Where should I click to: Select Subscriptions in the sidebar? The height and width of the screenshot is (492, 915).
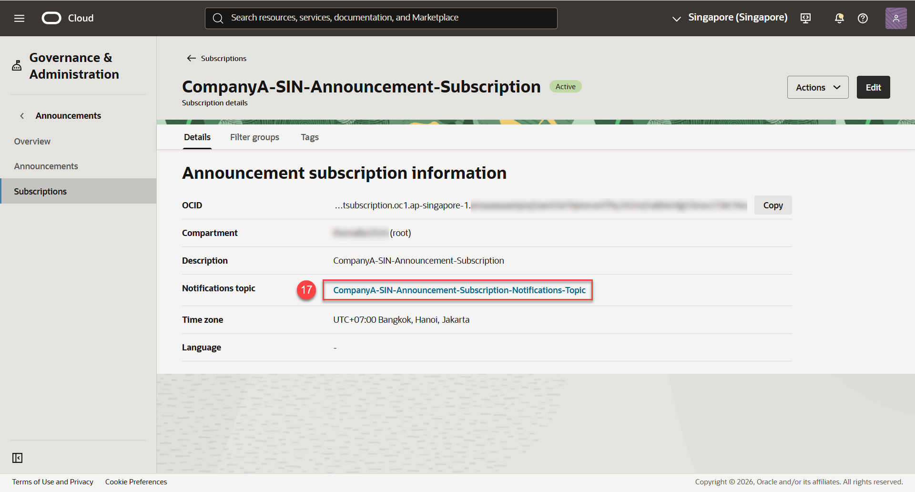[78, 191]
